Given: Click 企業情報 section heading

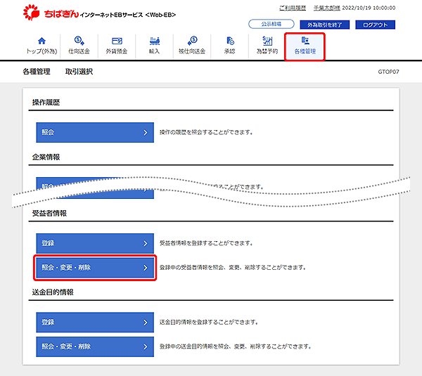Looking at the screenshot, I should point(46,157).
